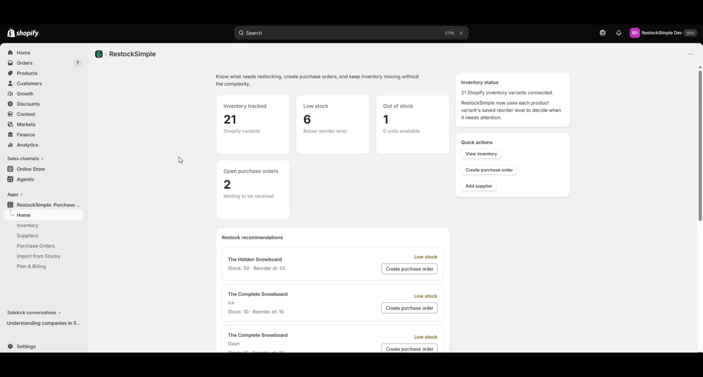Image resolution: width=703 pixels, height=377 pixels.
Task: Expand Sales channels section
Action: pyautogui.click(x=25, y=158)
